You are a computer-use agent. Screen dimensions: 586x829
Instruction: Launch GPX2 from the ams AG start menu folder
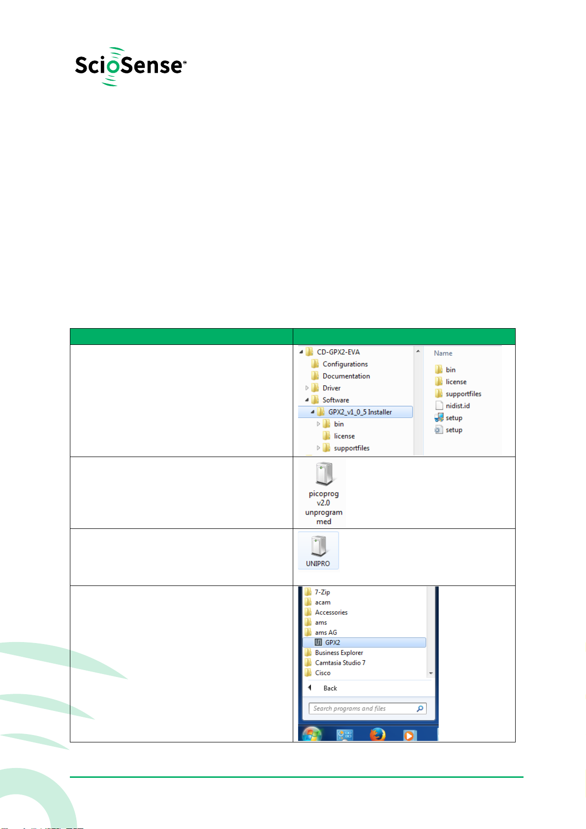[365, 643]
